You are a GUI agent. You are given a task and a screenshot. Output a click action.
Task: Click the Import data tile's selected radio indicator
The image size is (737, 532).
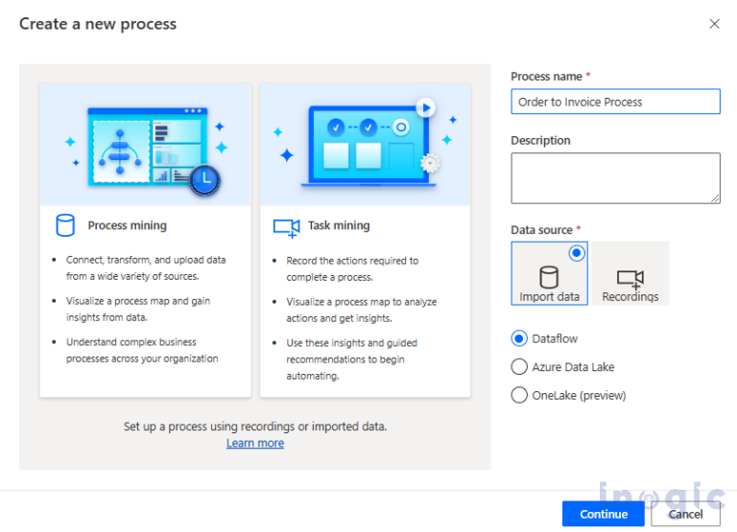[x=577, y=253]
